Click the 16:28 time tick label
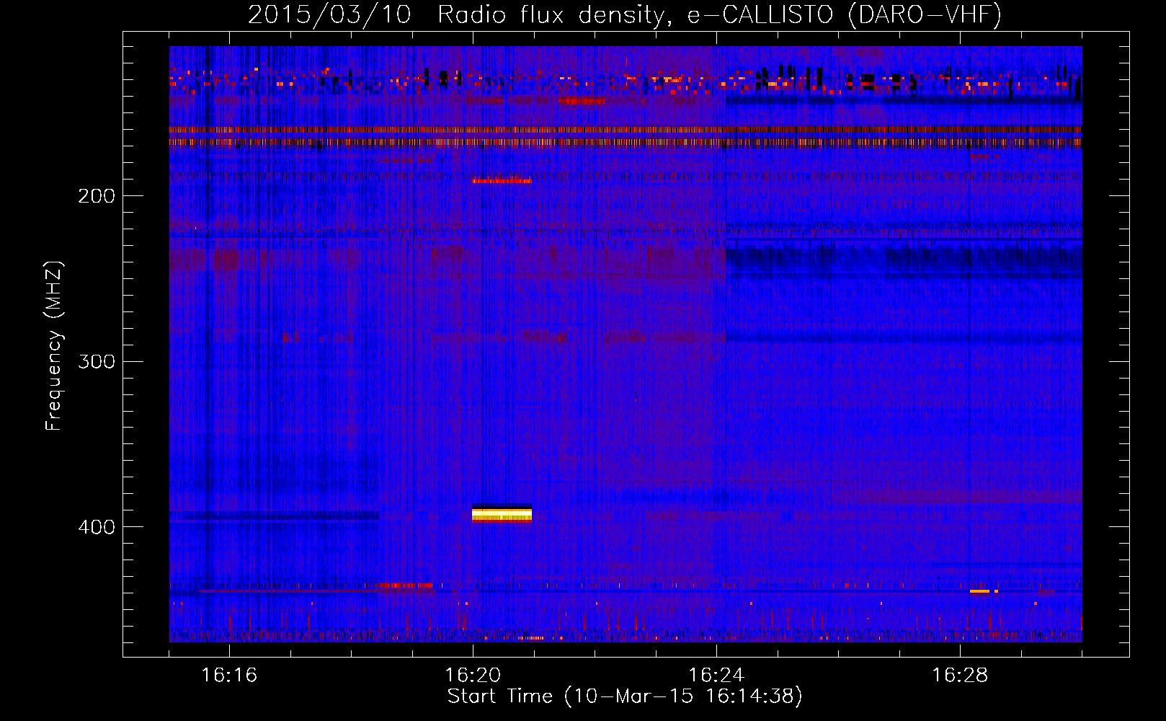Viewport: 1166px width, 721px height. point(960,675)
